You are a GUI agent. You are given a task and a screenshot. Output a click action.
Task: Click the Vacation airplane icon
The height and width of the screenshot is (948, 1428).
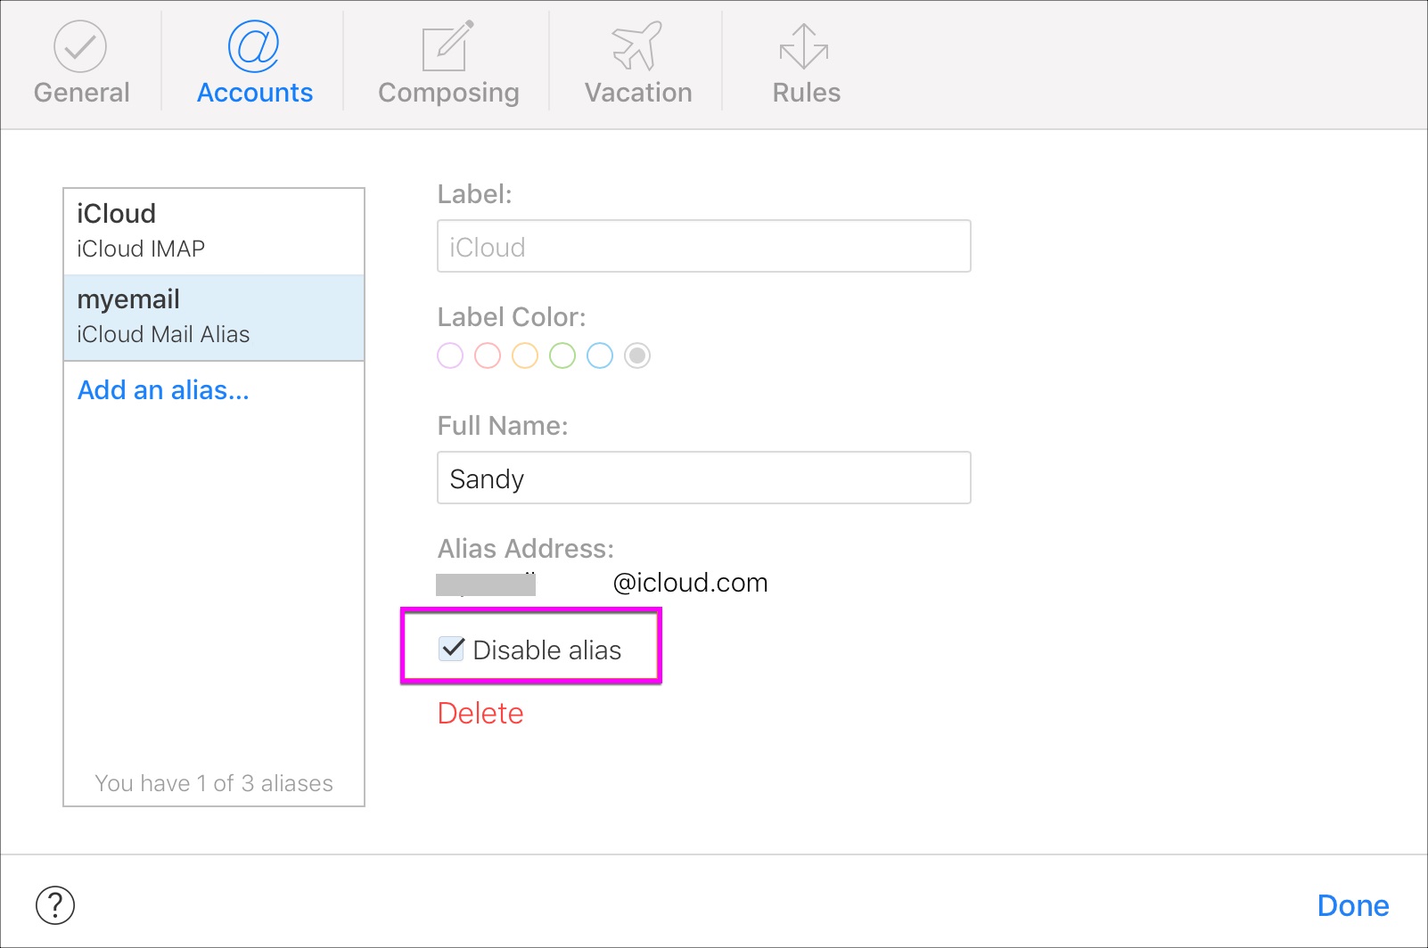[x=637, y=46]
